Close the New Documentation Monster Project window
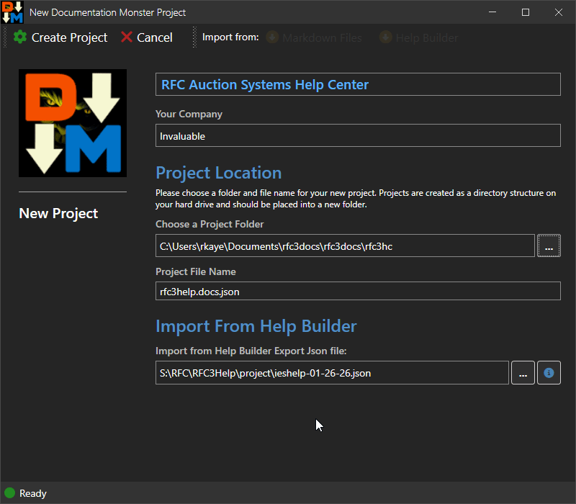This screenshot has height=504, width=576. pos(559,12)
